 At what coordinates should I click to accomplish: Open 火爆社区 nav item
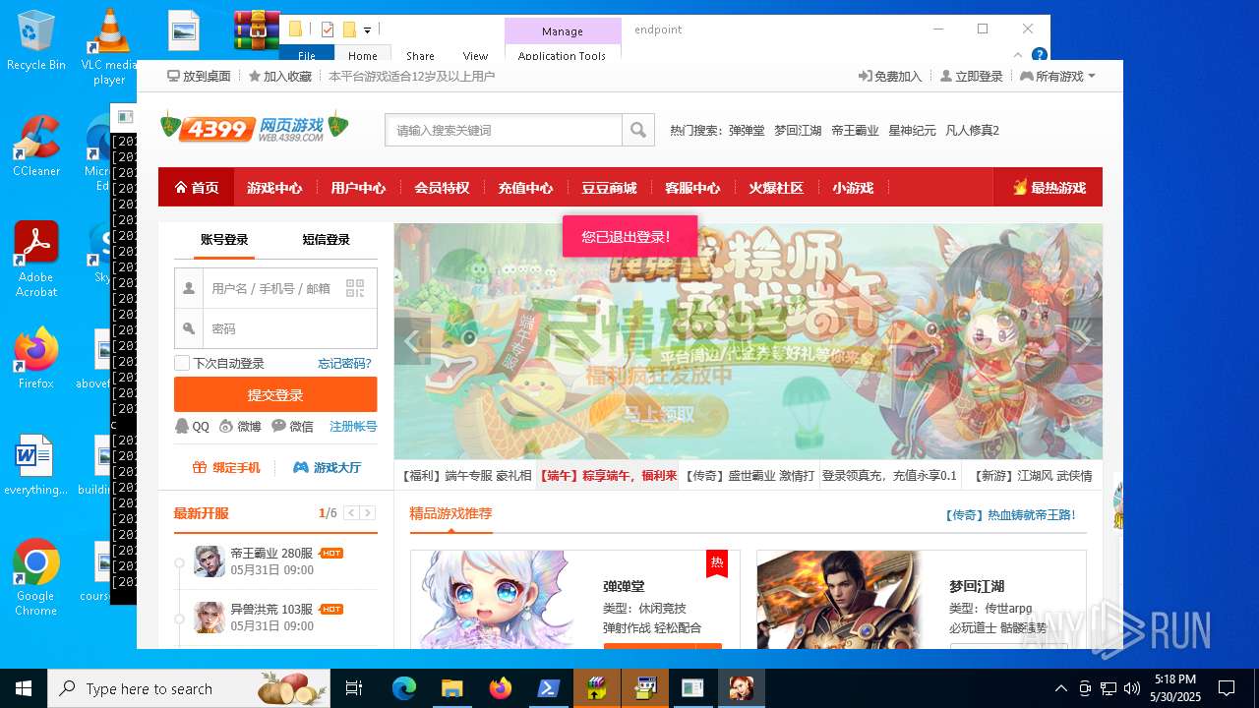coord(776,187)
